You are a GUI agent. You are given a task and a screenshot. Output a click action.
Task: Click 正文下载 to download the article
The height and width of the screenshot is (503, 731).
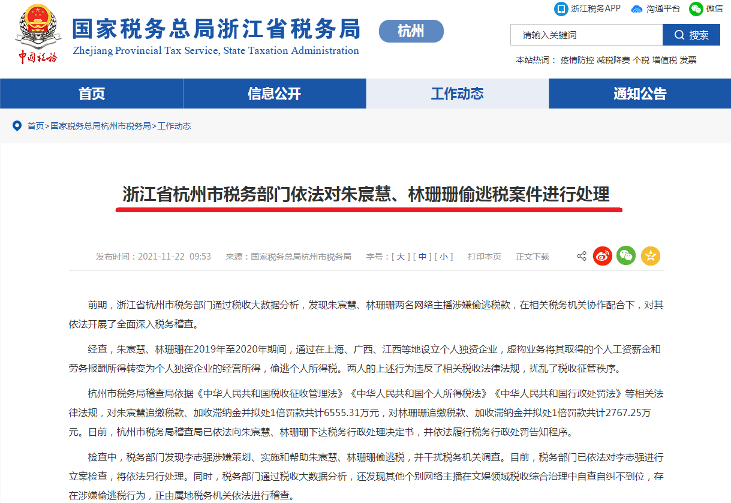tap(532, 256)
